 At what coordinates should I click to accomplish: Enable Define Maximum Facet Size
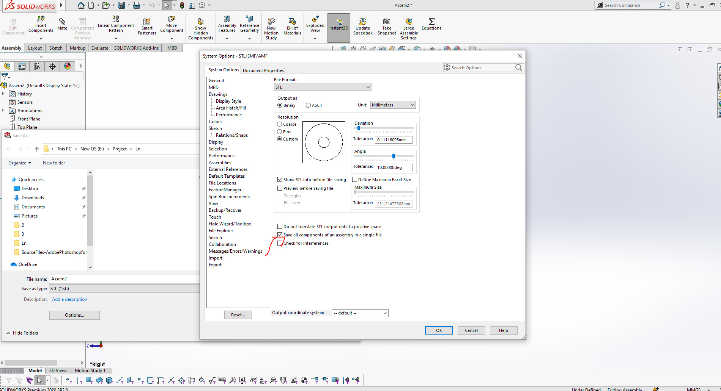354,180
